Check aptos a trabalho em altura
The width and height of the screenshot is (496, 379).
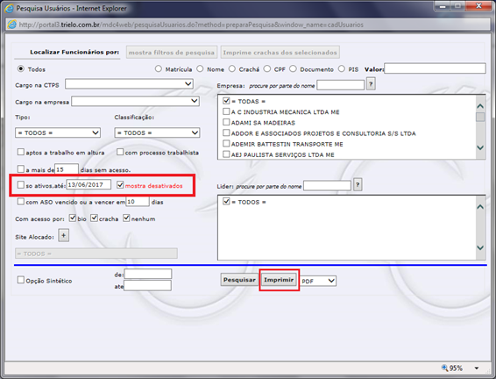pyautogui.click(x=20, y=152)
